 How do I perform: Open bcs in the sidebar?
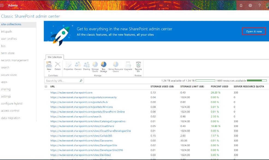(x=3, y=46)
